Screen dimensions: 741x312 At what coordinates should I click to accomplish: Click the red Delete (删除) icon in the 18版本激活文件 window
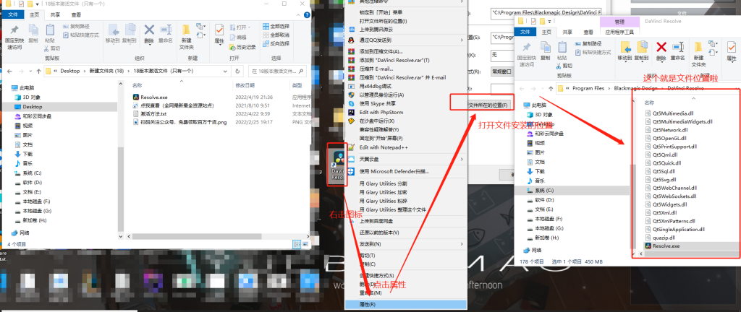pyautogui.click(x=149, y=33)
